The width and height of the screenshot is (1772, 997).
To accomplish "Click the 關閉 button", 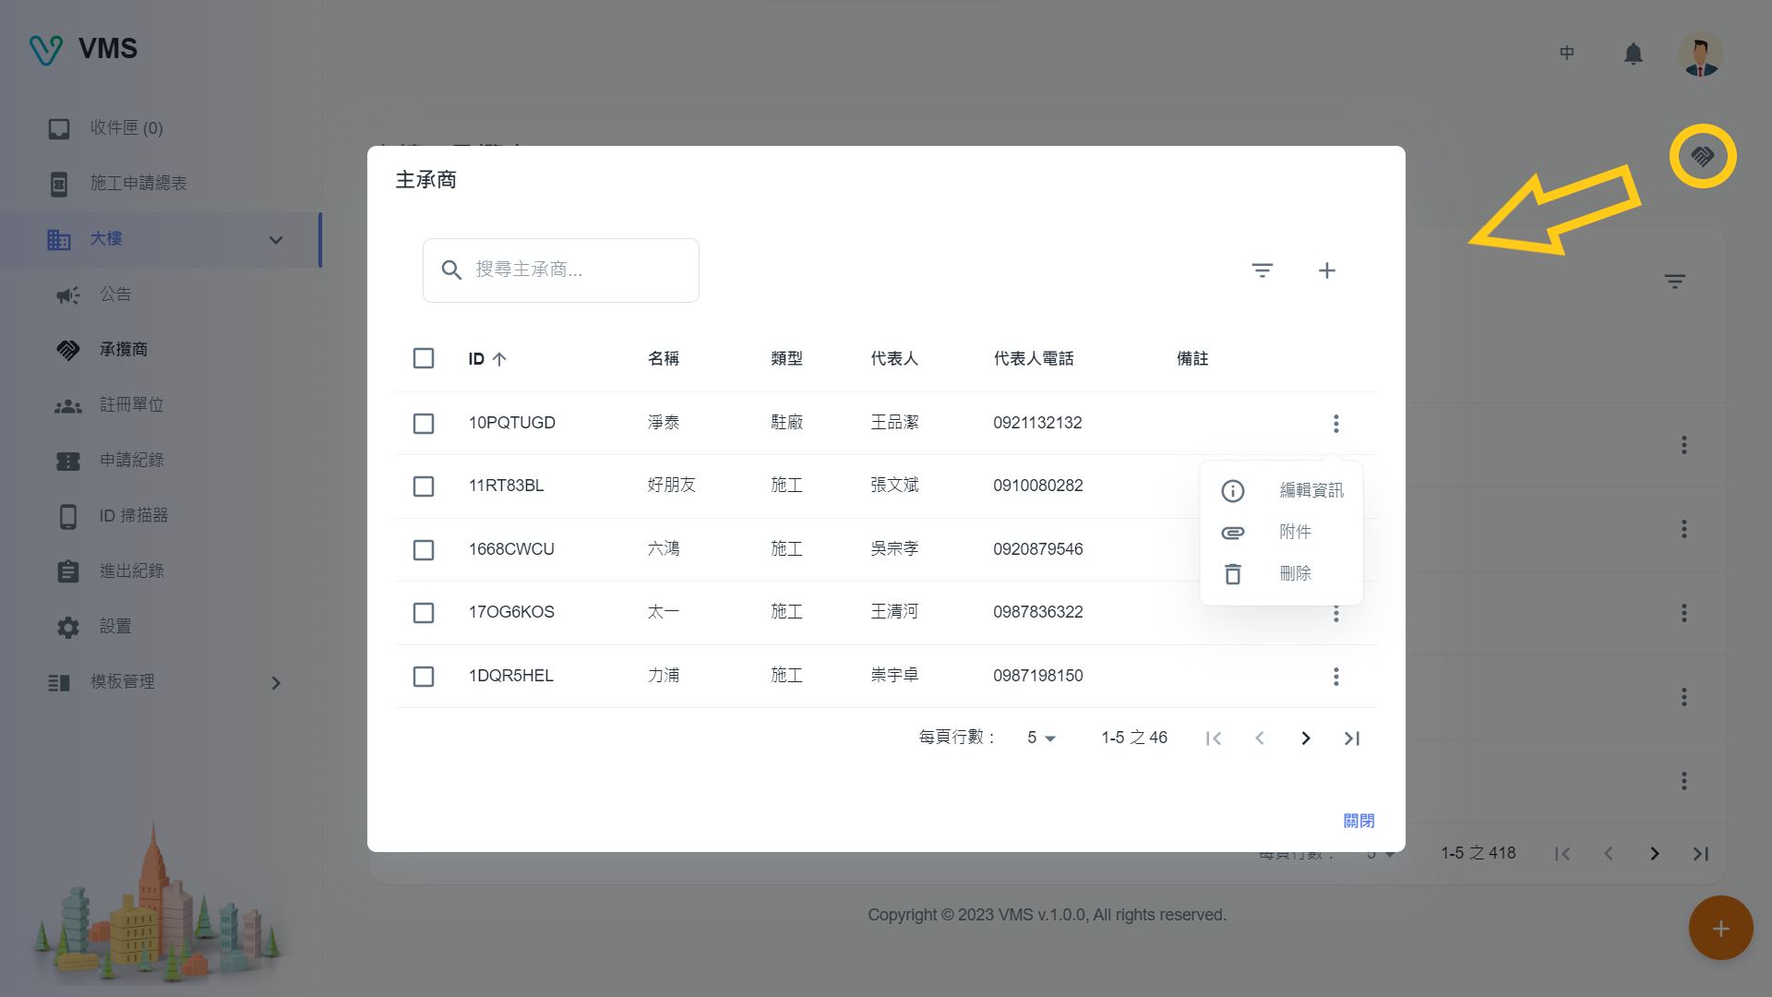I will point(1359,821).
